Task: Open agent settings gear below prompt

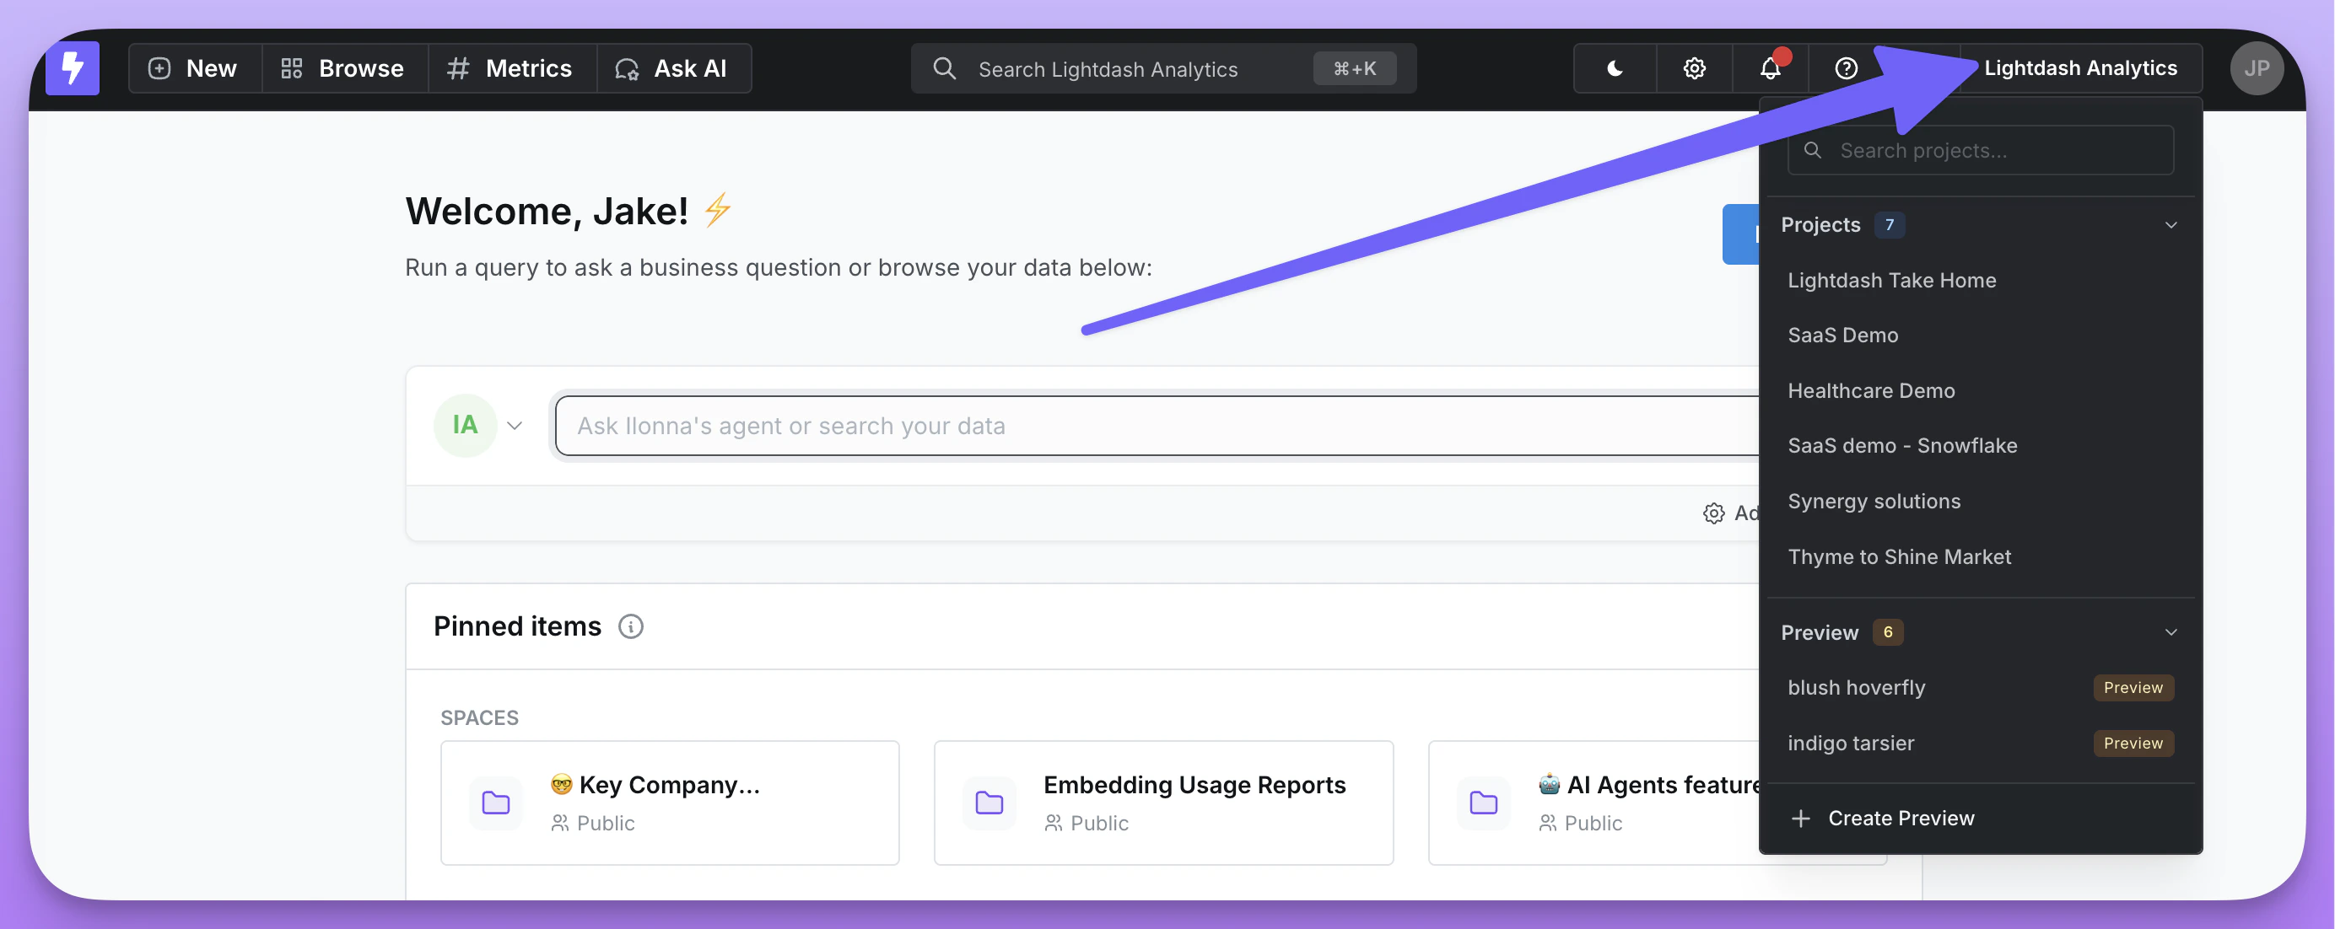Action: [x=1713, y=513]
